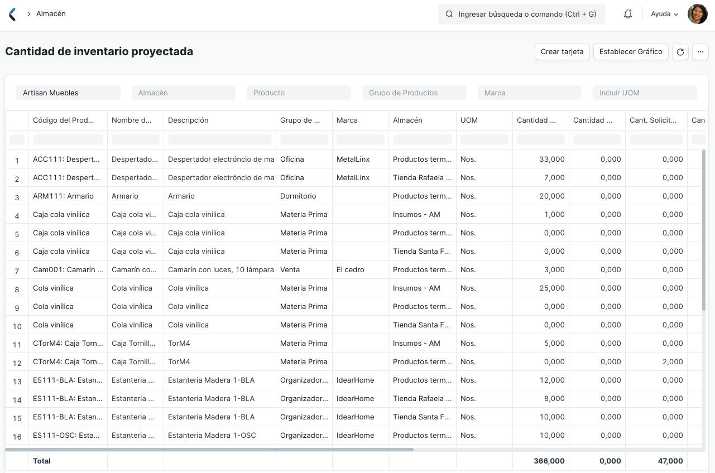The image size is (715, 473).
Task: Click the Cant. Solicit... column header
Action: (656, 120)
